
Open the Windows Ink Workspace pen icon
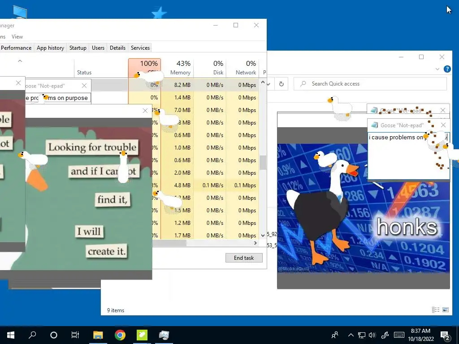point(385,335)
